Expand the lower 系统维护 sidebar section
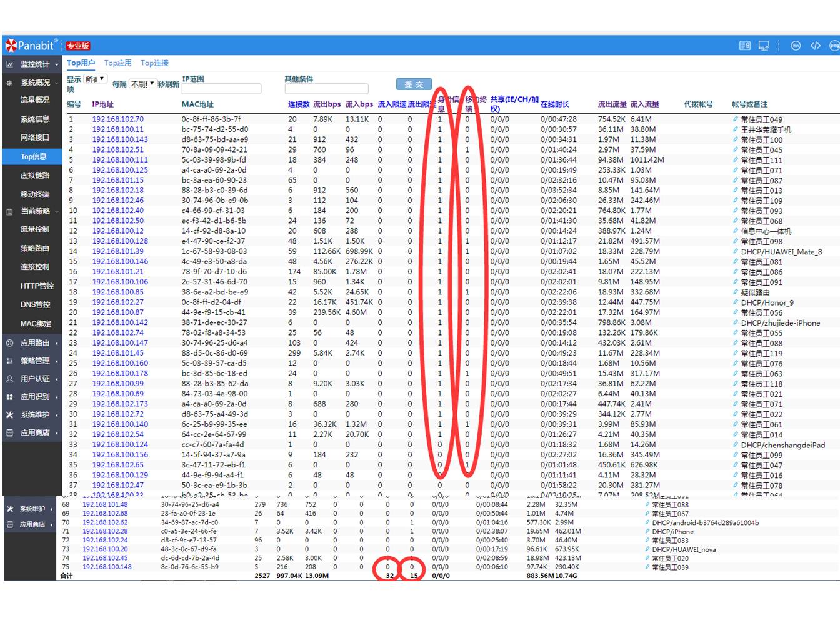Image resolution: width=840 pixels, height=630 pixels. [x=51, y=509]
